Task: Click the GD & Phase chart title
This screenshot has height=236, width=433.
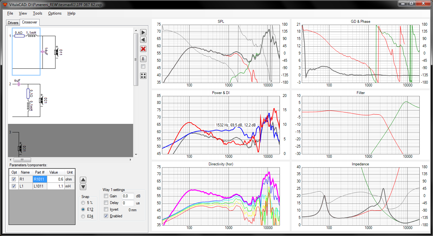Action: [360, 22]
